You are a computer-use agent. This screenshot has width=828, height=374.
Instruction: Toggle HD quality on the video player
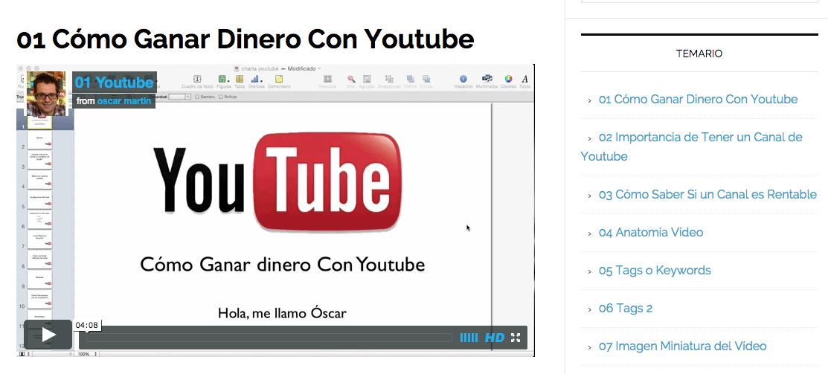[x=495, y=338]
